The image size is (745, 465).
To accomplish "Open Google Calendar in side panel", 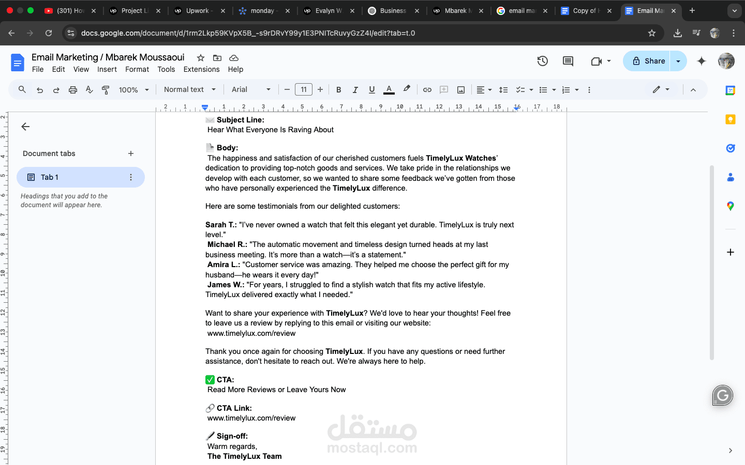I will 731,90.
